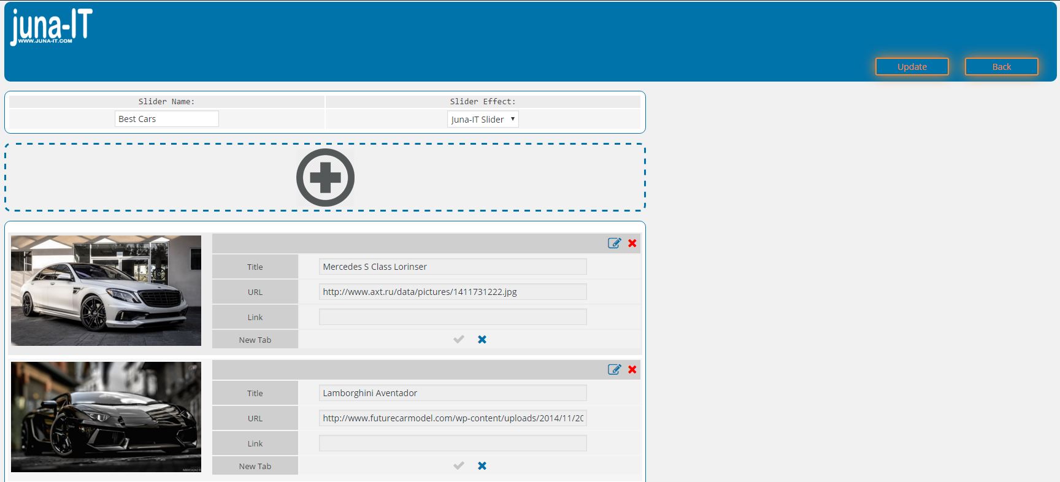Select the black Lamborghini car thumbnail
Image resolution: width=1060 pixels, height=482 pixels.
(x=106, y=417)
